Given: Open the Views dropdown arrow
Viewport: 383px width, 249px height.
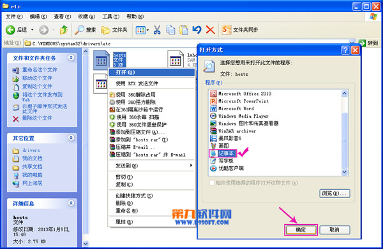Looking at the screenshot, I should click(148, 30).
